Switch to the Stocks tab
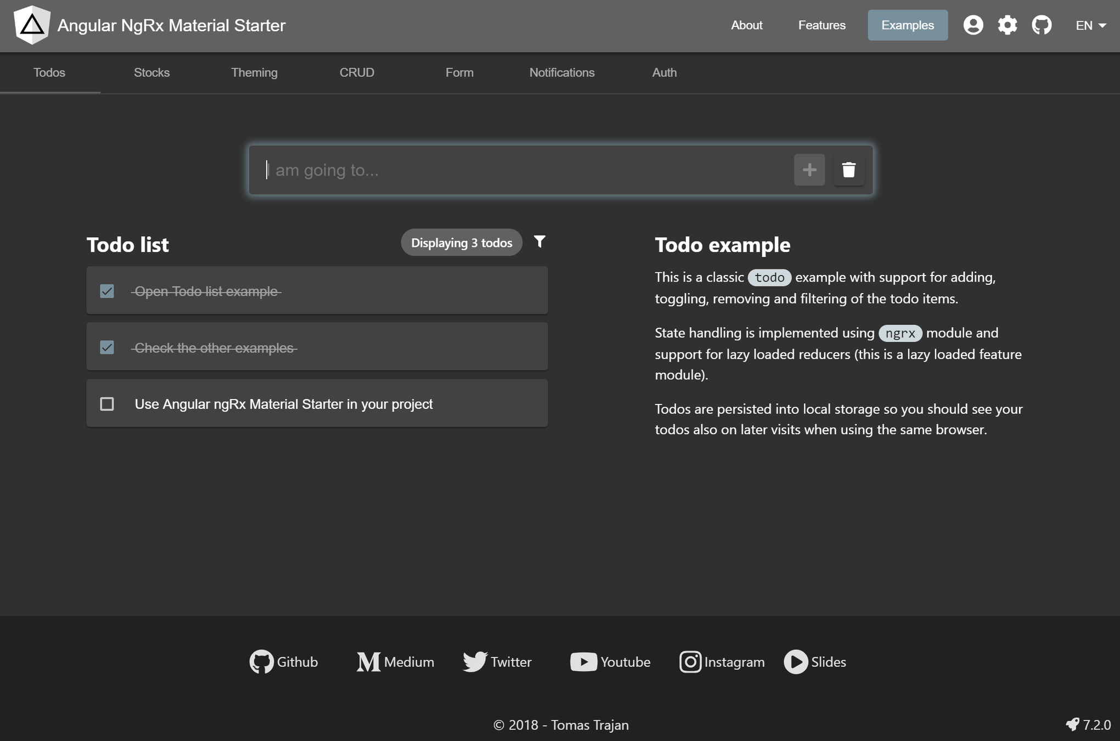 pyautogui.click(x=151, y=72)
